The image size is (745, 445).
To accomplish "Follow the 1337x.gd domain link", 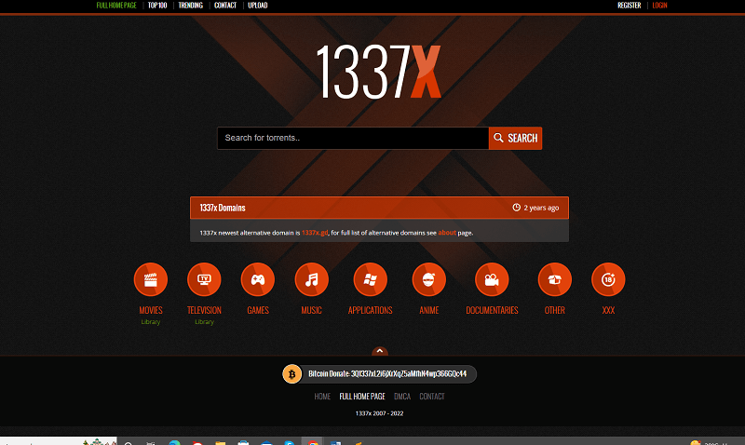I will 315,233.
